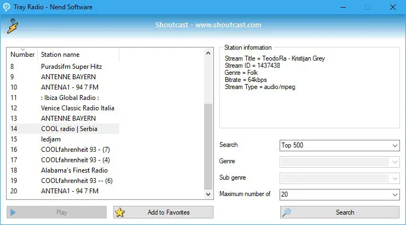Open the Sub genre dropdown
The image size is (406, 225).
[x=339, y=178]
